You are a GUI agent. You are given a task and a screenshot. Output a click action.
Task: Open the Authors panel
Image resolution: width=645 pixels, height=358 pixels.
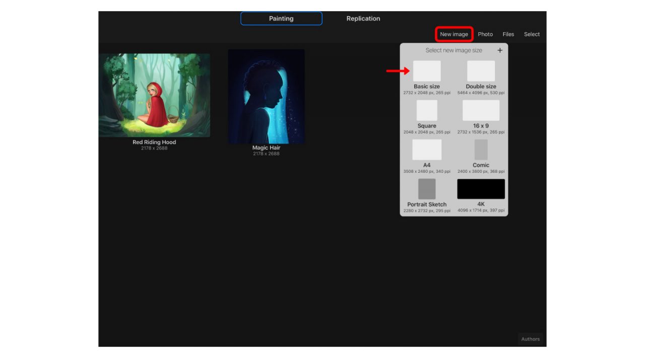pyautogui.click(x=530, y=338)
